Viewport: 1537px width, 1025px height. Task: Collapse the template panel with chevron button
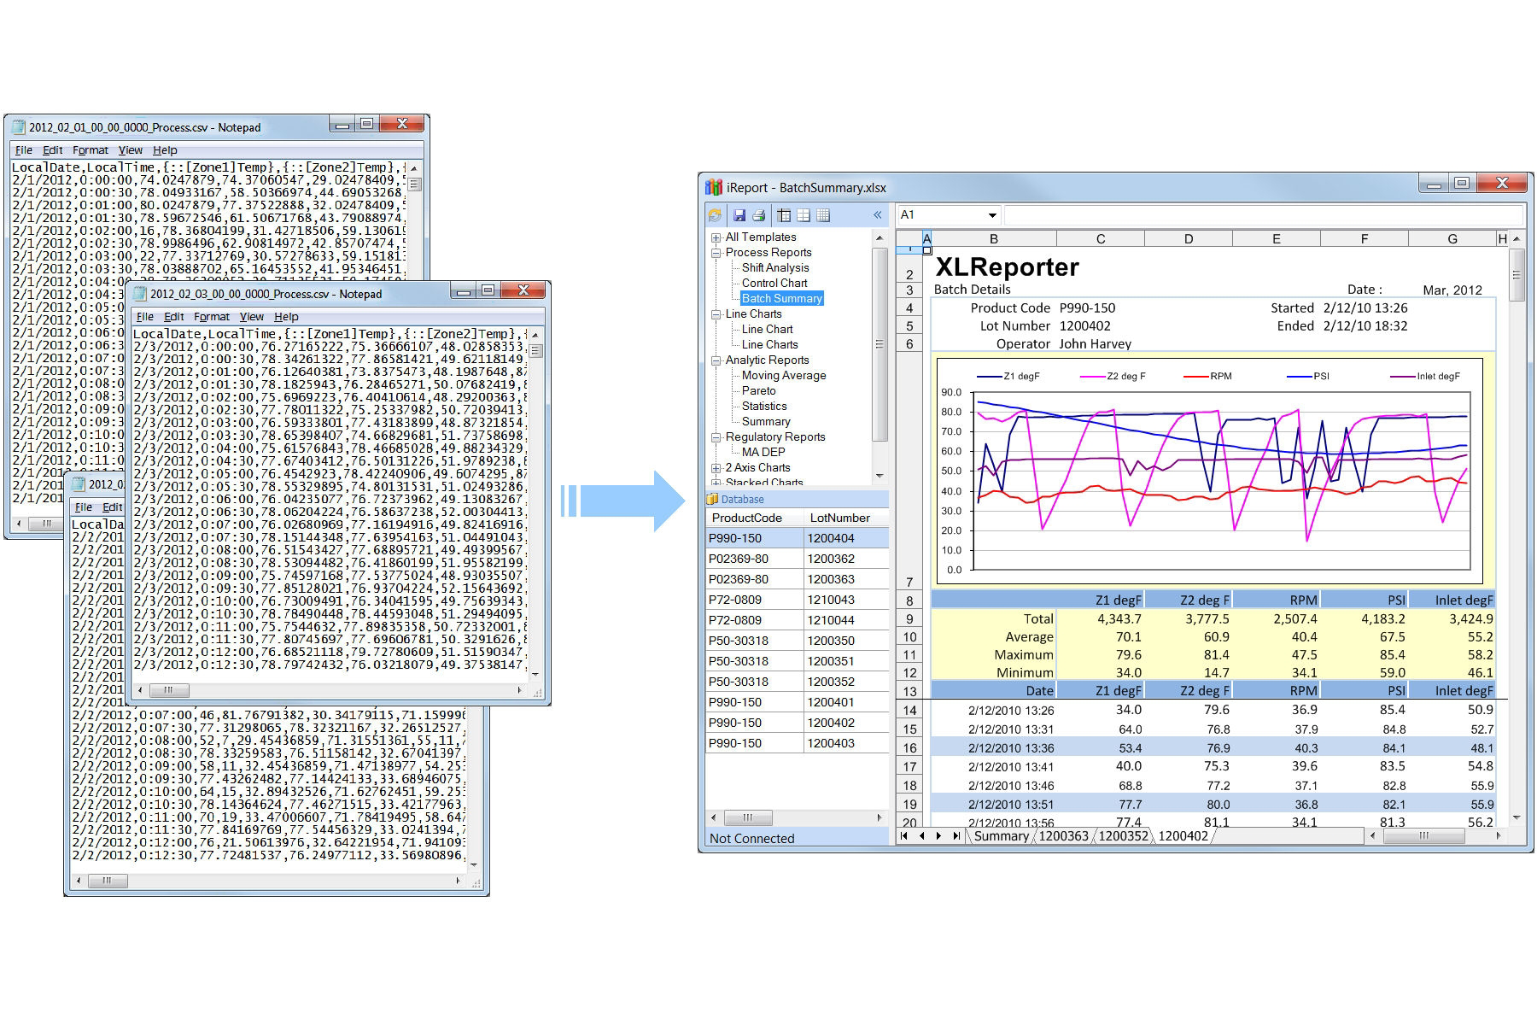(877, 215)
